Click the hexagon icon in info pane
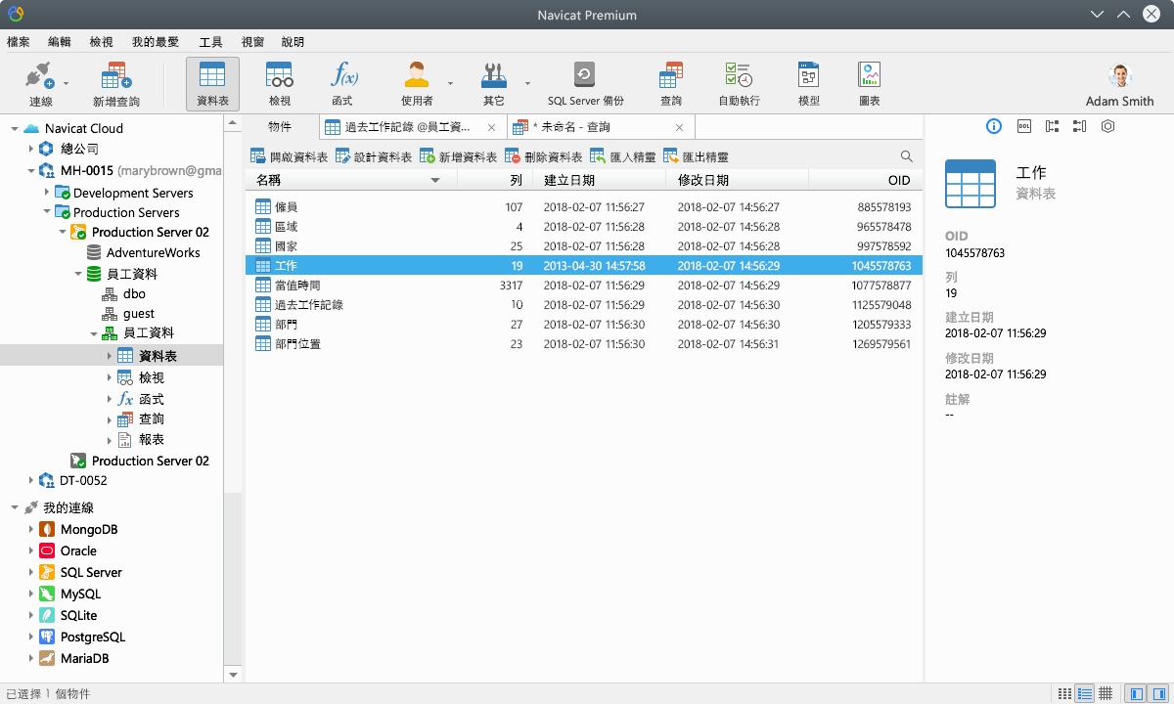The image size is (1174, 704). tap(1107, 126)
